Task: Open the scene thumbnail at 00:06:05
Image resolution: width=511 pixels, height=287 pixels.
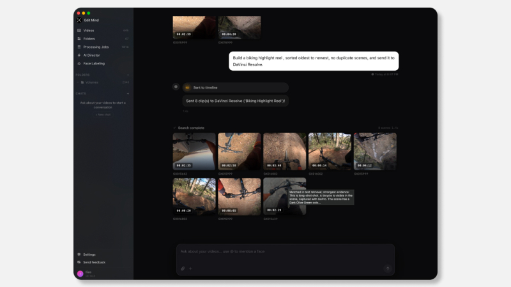Action: (x=239, y=196)
